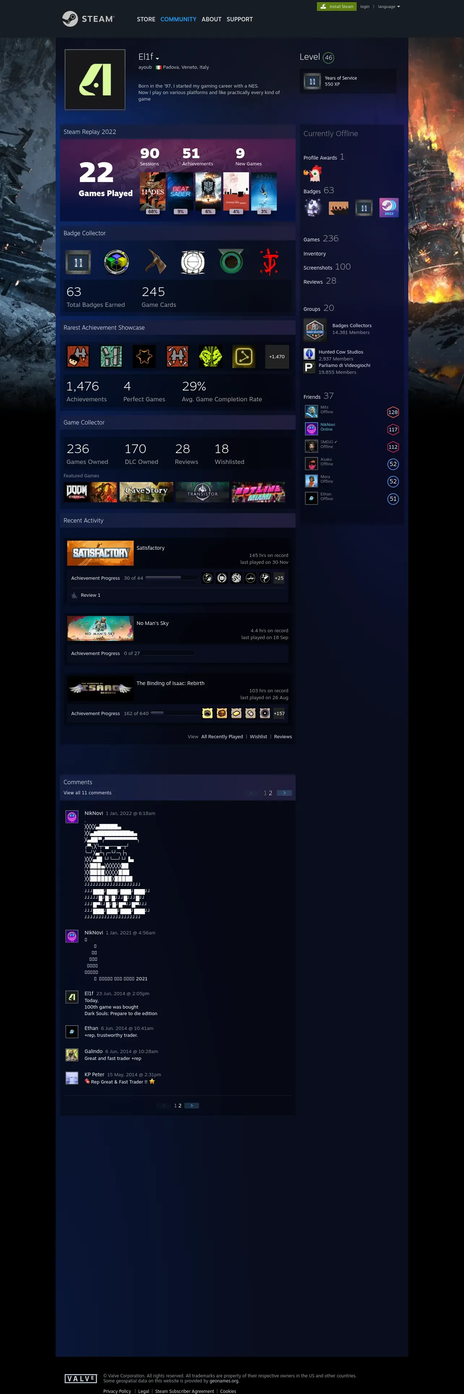The height and width of the screenshot is (1394, 464).
Task: Open the Steam Replay 2022 badge icon
Action: pyautogui.click(x=389, y=208)
